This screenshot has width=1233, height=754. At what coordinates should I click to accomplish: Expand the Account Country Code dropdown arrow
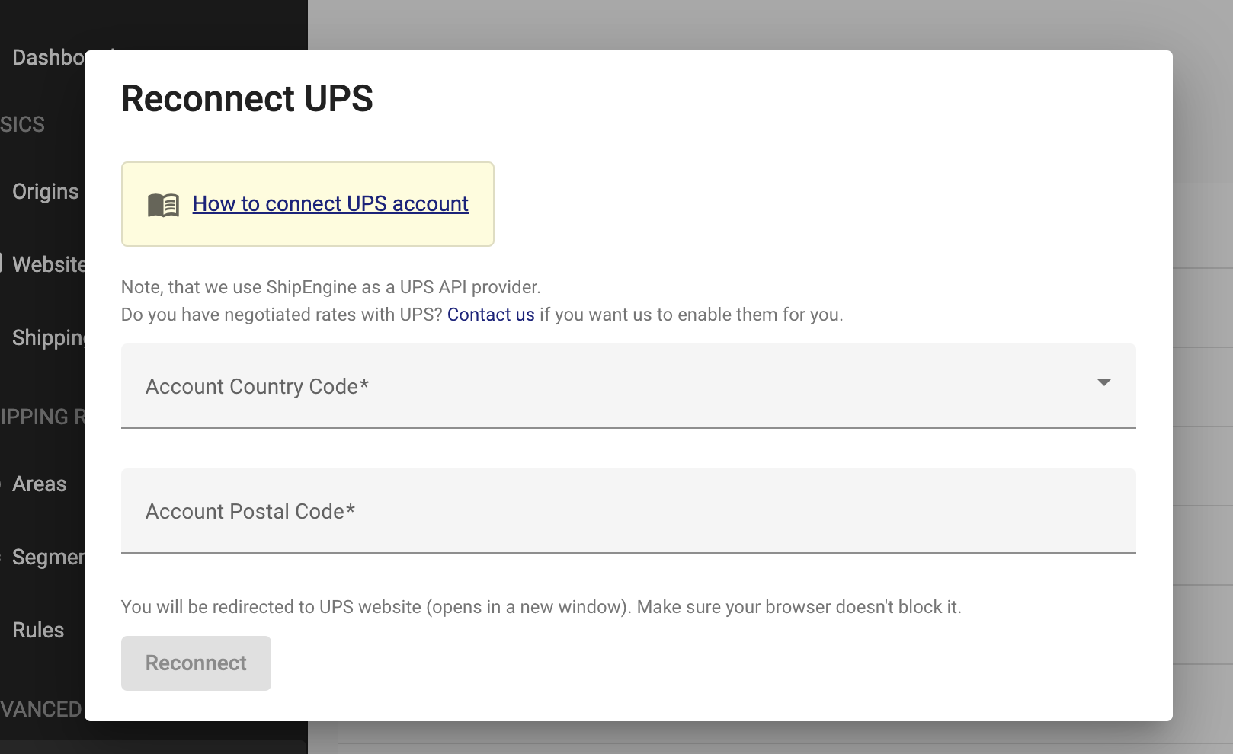[x=1103, y=382]
